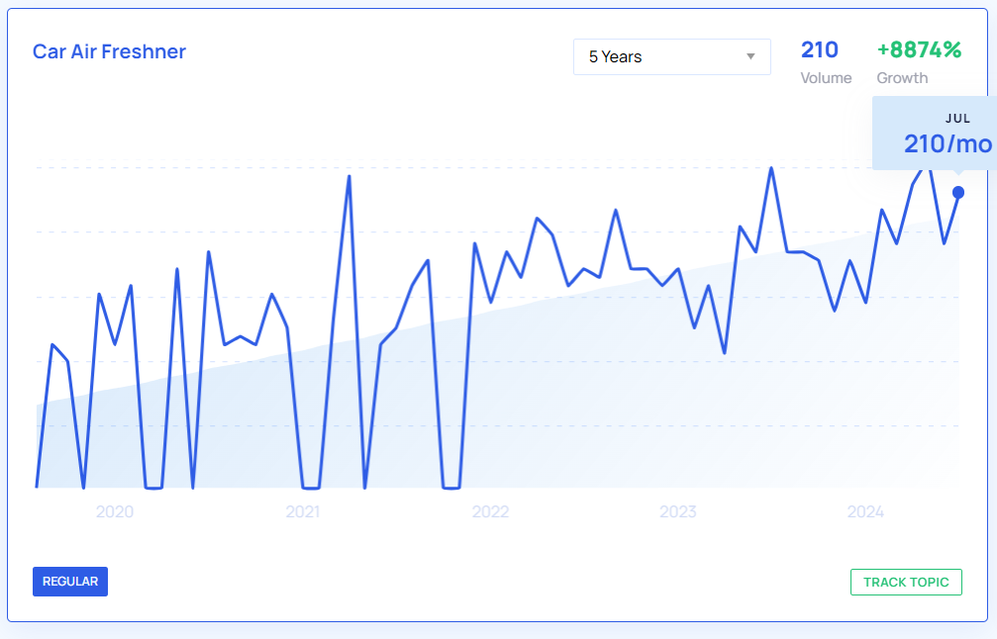Click the REGULAR badge button

click(x=70, y=582)
